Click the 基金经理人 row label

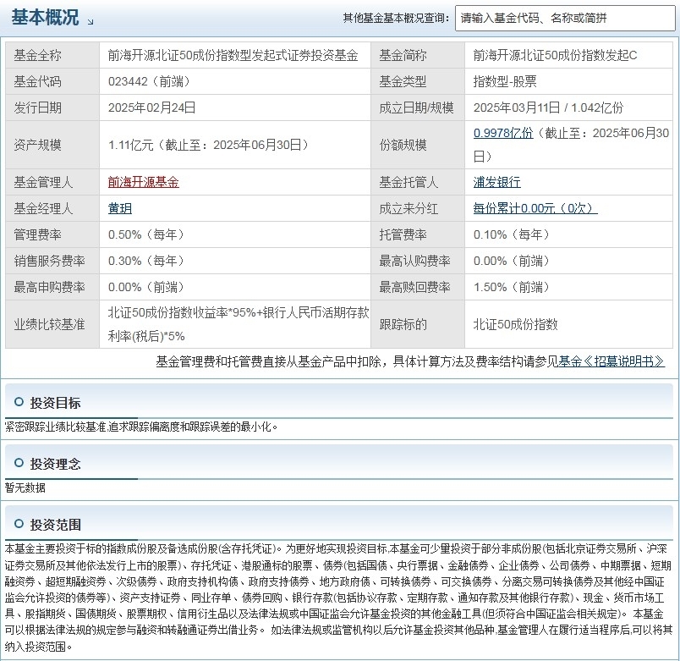[x=43, y=209]
